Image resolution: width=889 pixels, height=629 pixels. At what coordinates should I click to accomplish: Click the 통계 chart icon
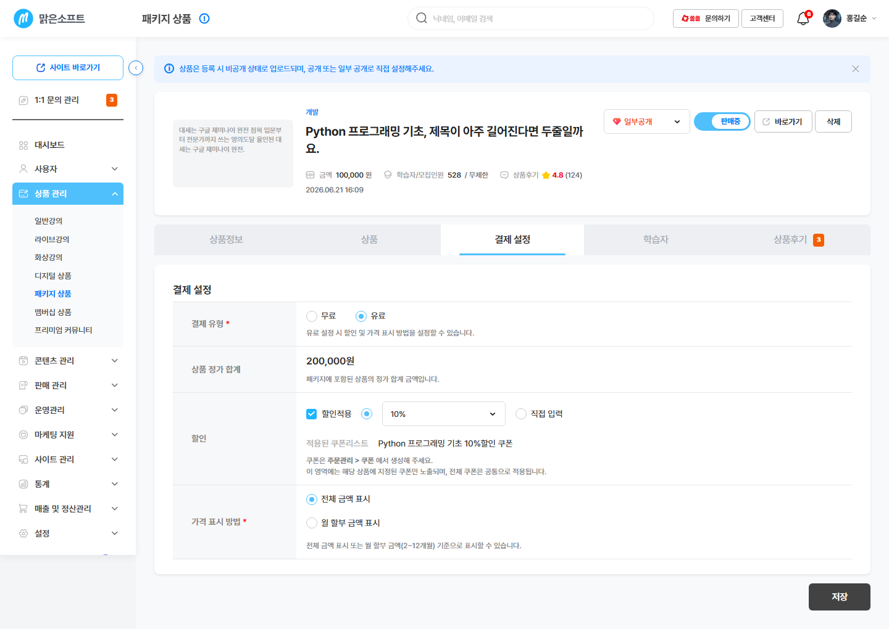coord(23,484)
